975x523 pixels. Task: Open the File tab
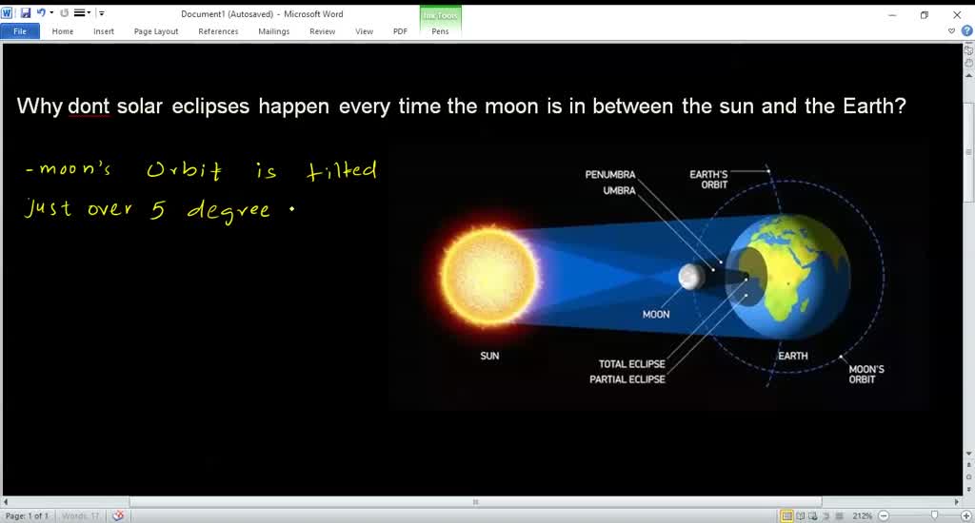point(20,31)
